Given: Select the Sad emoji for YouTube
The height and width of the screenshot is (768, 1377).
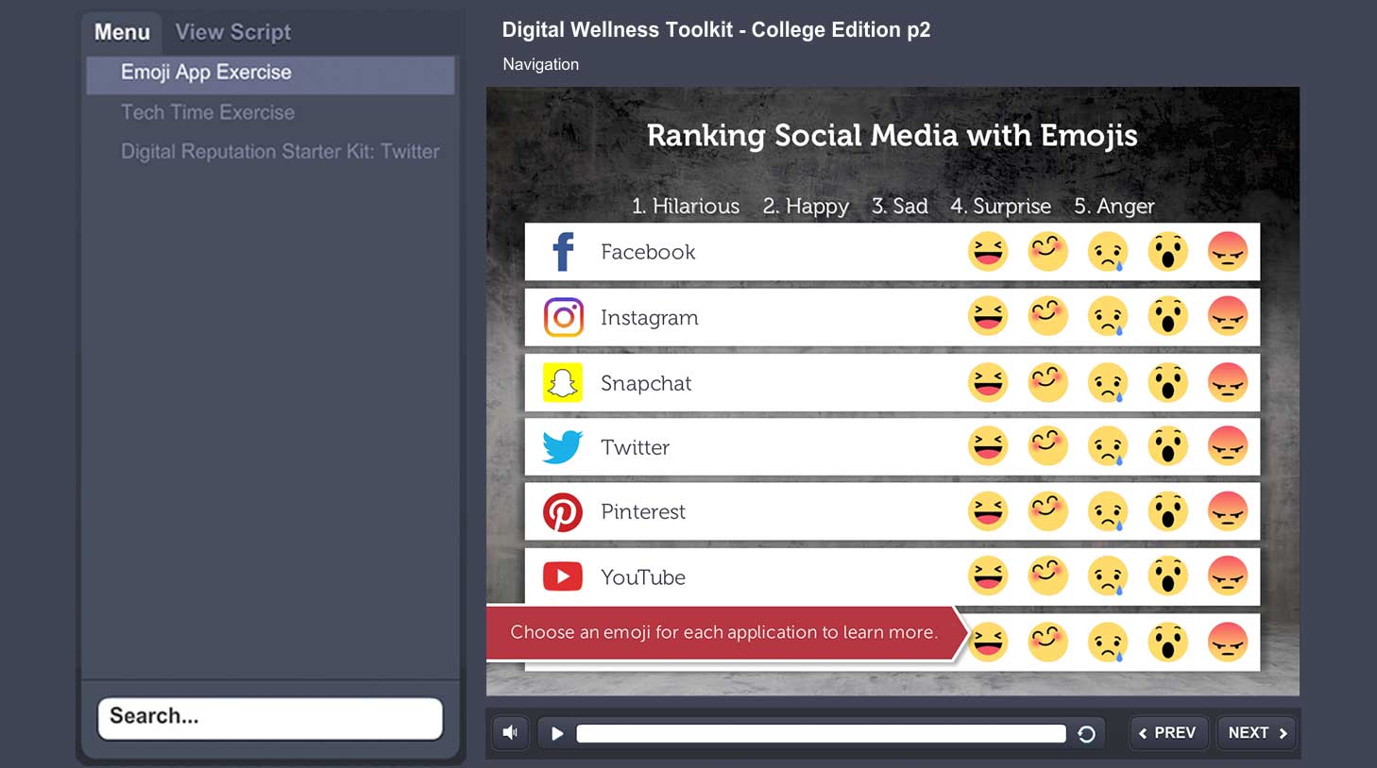Looking at the screenshot, I should pos(1108,576).
